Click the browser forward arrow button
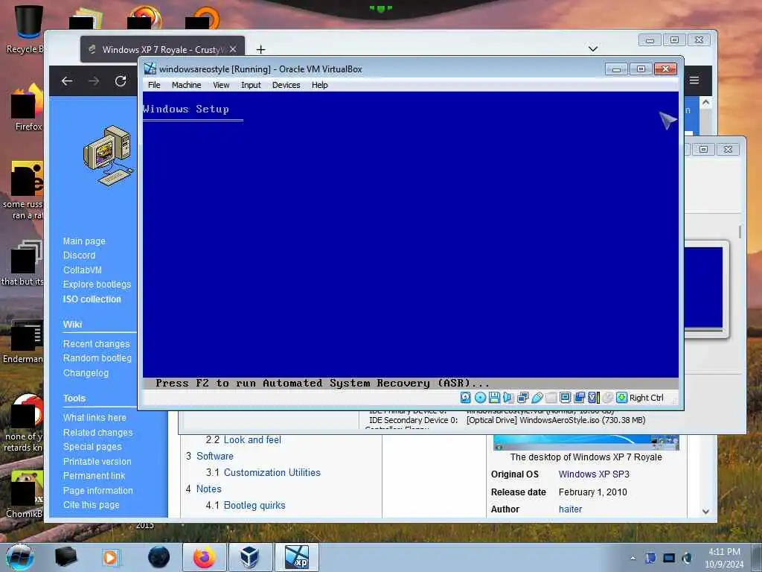 tap(94, 81)
